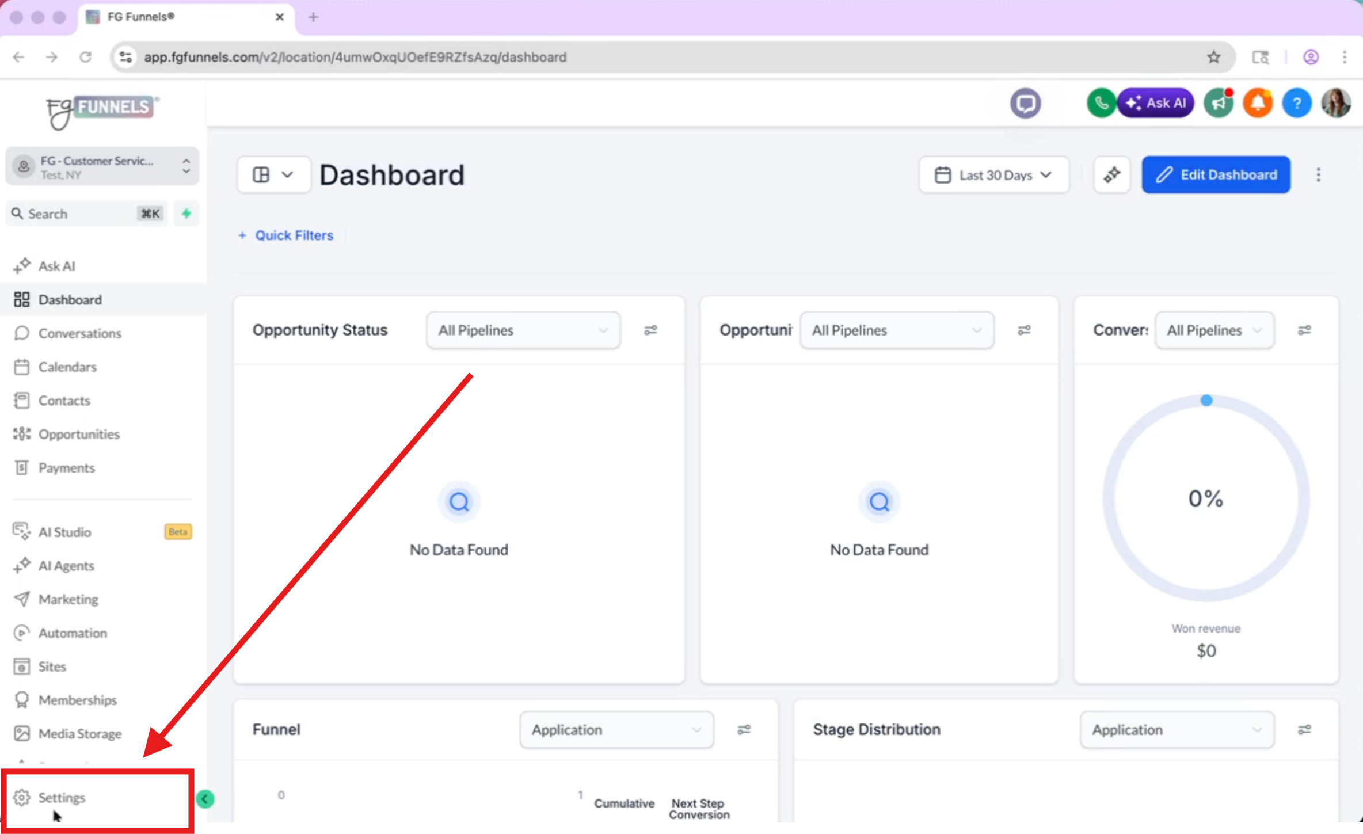This screenshot has height=834, width=1363.
Task: Expand the dashboard layout switcher dropdown
Action: tap(273, 174)
